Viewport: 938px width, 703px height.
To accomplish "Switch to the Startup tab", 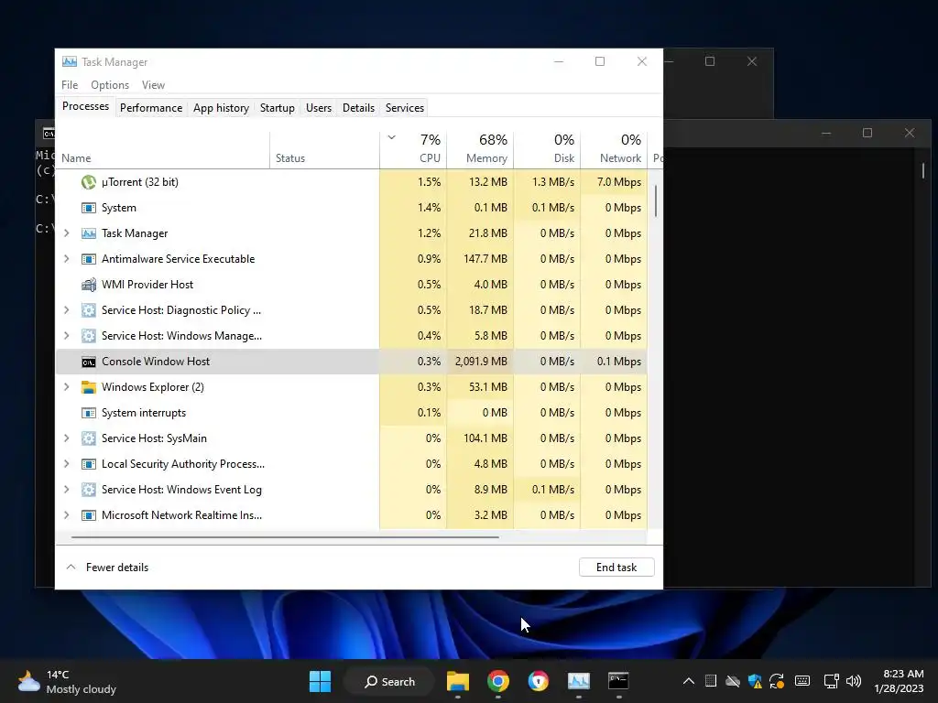I will pos(277,108).
